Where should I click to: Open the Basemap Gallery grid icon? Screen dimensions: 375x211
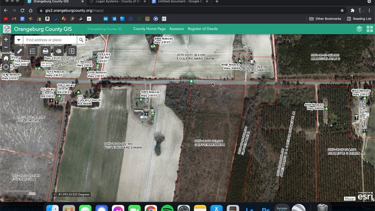[x=370, y=29]
